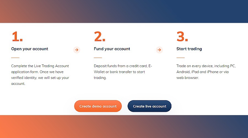248x138 pixels.
Task: Click the arrow icon beside Open your account
Action: click(77, 50)
